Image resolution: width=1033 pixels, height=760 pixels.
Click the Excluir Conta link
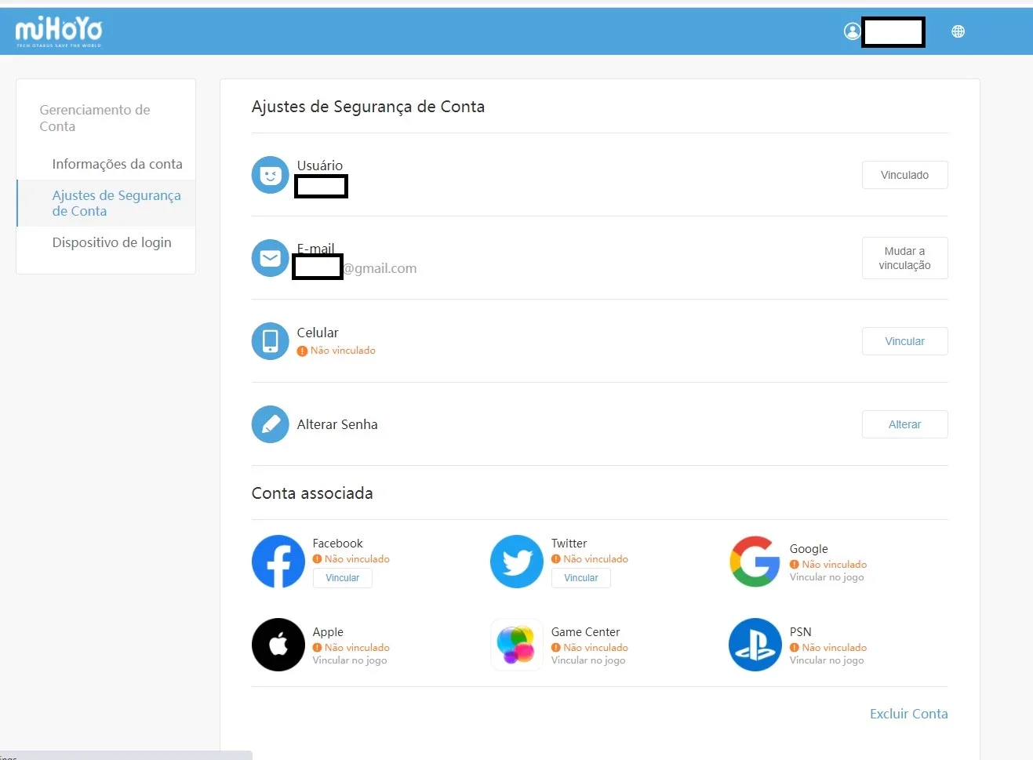click(x=909, y=714)
